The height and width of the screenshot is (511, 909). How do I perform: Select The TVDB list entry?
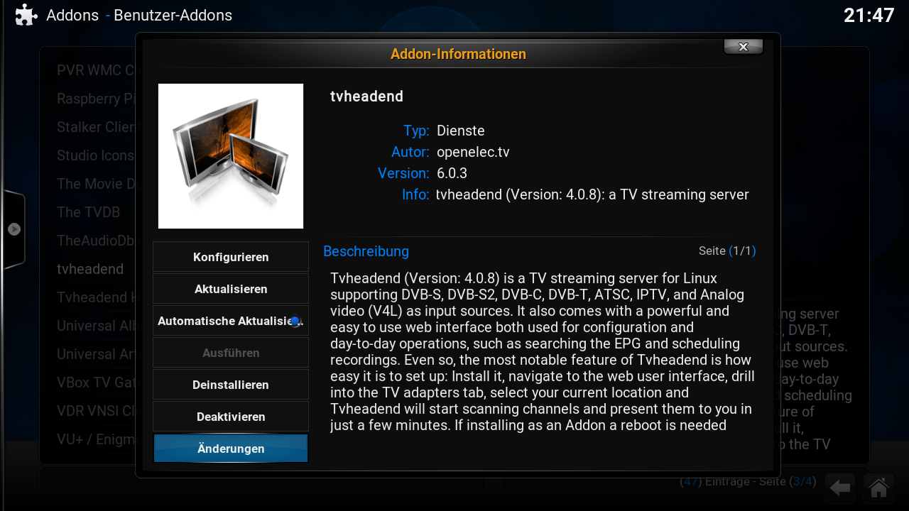point(89,212)
